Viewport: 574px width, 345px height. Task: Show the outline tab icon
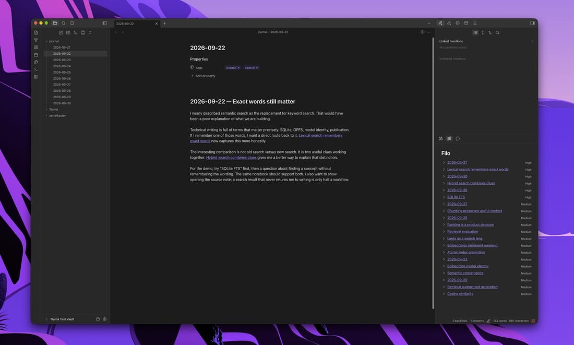pos(475,23)
